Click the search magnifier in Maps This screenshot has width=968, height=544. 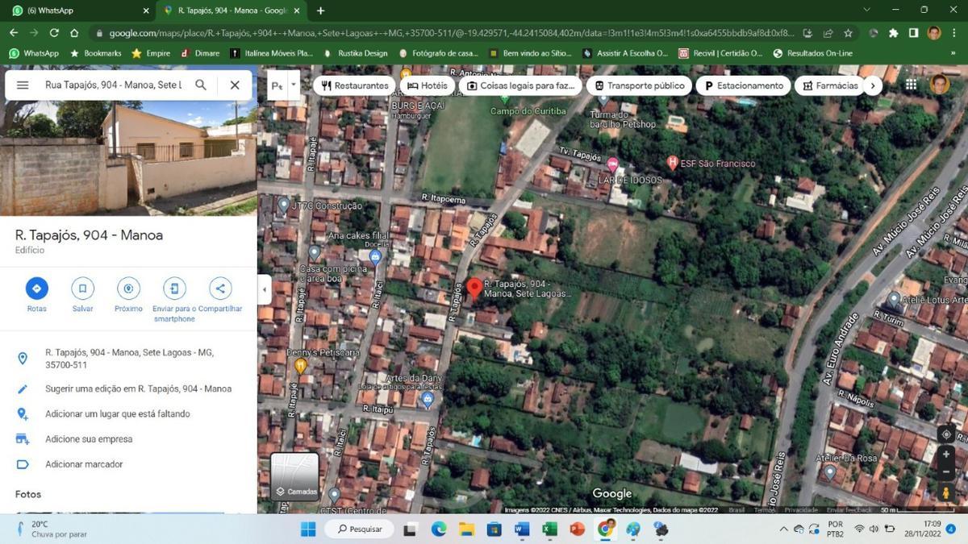point(201,85)
